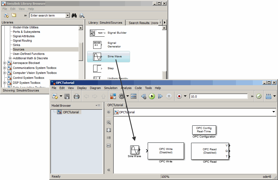This screenshot has height=180, width=278.
Task: Open OPCTutorial path dropdown arrow
Action: [x=274, y=112]
